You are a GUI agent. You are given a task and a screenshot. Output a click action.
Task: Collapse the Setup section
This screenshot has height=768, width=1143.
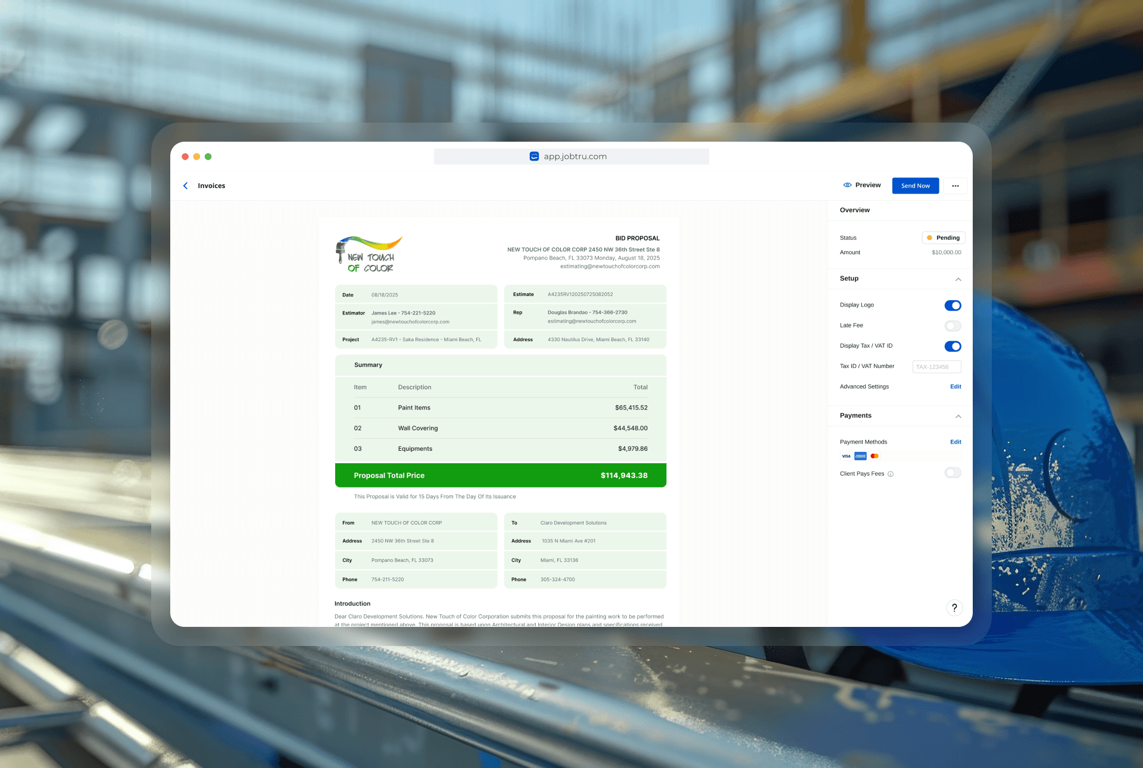(958, 279)
